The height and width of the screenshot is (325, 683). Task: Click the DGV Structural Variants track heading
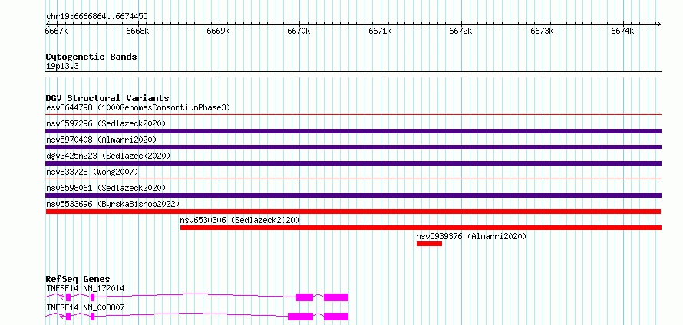point(107,98)
